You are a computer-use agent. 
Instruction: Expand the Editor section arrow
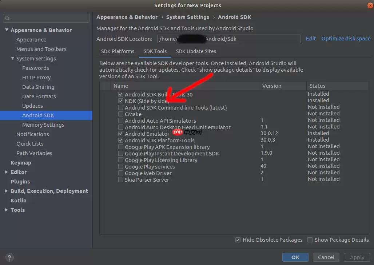(7, 172)
